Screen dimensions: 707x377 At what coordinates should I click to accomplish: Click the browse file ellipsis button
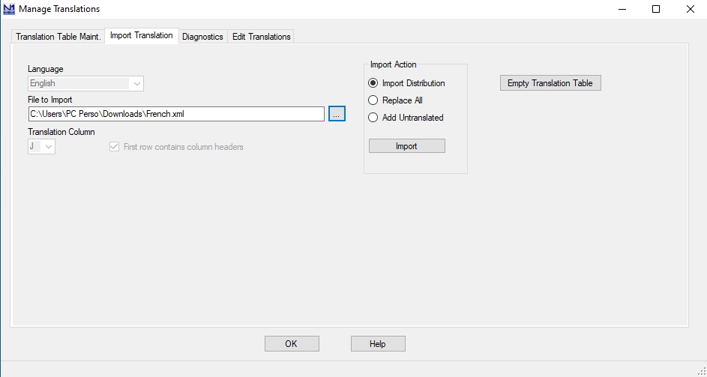coord(337,114)
